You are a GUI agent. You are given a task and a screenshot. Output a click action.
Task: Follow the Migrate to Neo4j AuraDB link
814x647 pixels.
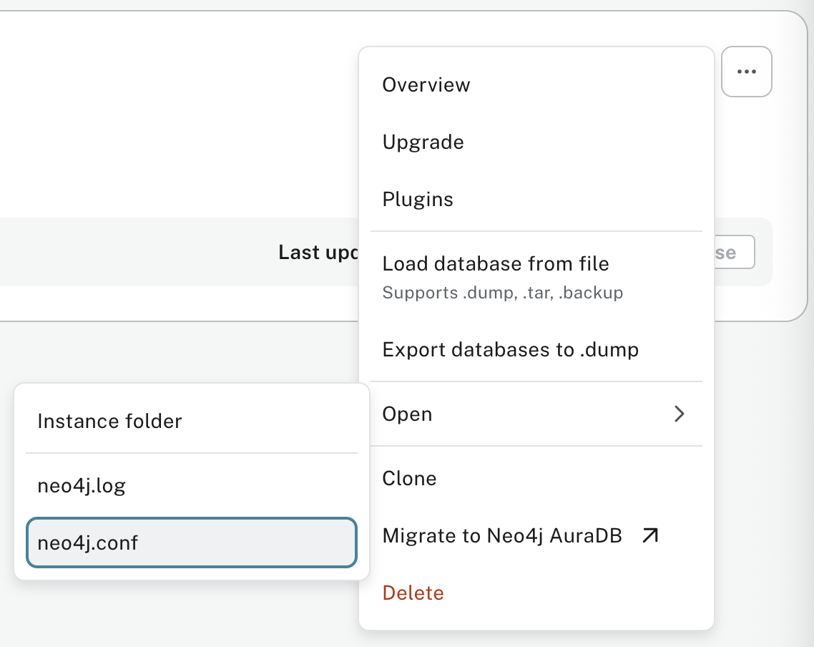(502, 535)
